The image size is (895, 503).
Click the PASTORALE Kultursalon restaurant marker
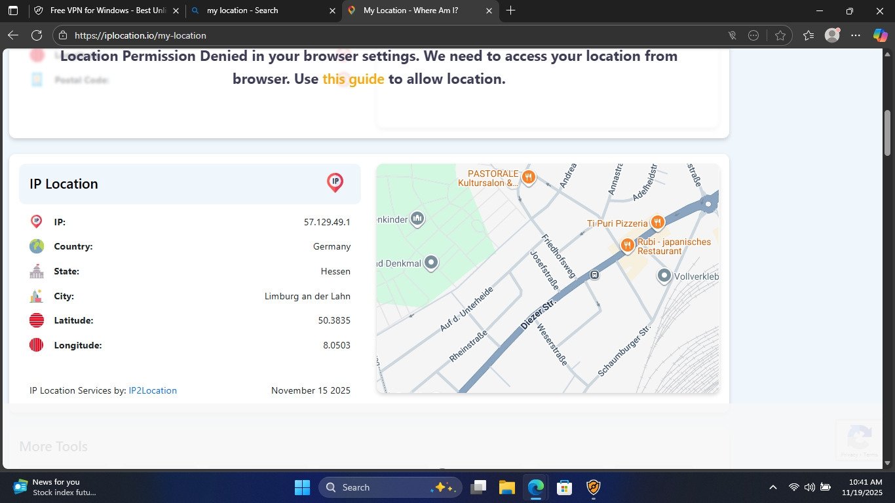pyautogui.click(x=528, y=177)
